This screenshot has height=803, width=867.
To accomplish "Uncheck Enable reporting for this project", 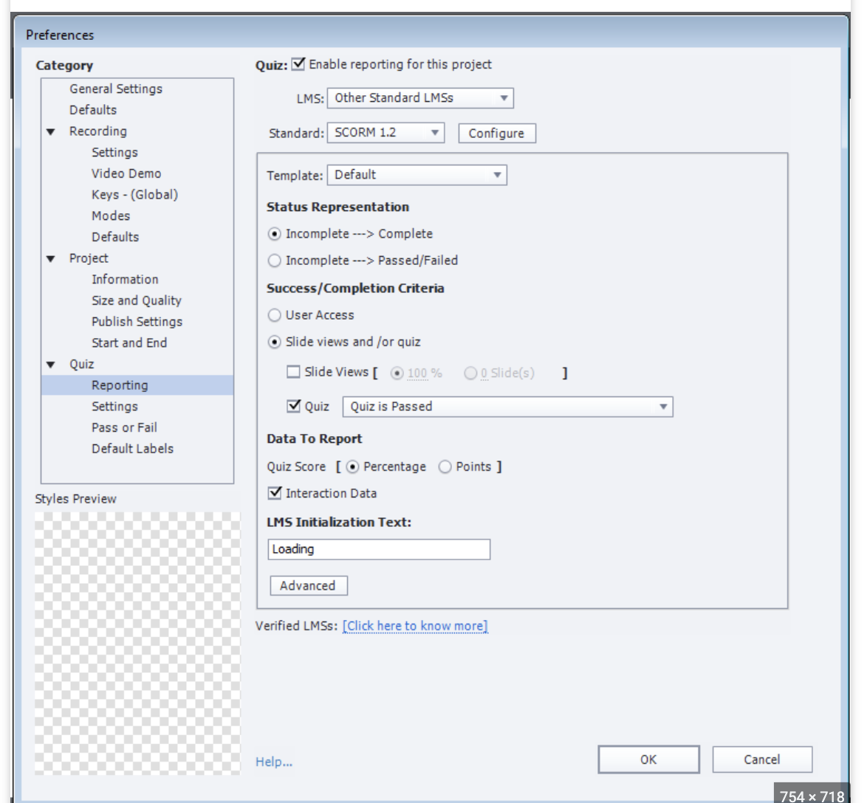I will point(298,64).
